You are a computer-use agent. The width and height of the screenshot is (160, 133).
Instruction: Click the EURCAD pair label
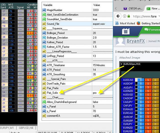coord(128,113)
